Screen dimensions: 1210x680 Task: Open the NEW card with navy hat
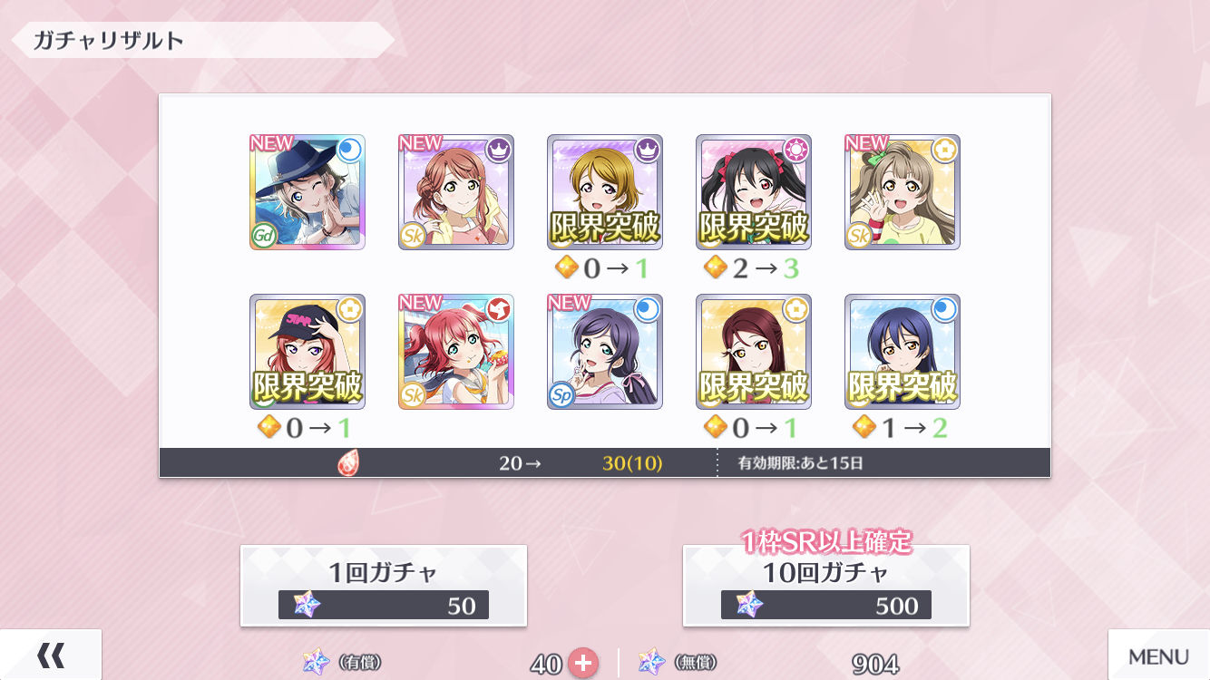[307, 192]
